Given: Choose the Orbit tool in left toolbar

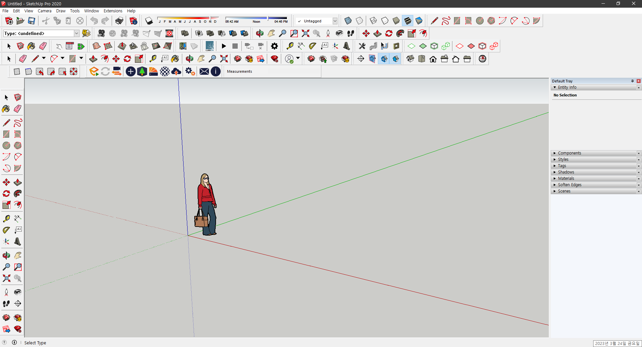Looking at the screenshot, I should [x=6, y=256].
